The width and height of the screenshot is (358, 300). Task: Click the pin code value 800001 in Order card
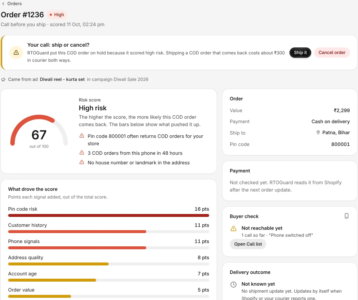tap(340, 144)
